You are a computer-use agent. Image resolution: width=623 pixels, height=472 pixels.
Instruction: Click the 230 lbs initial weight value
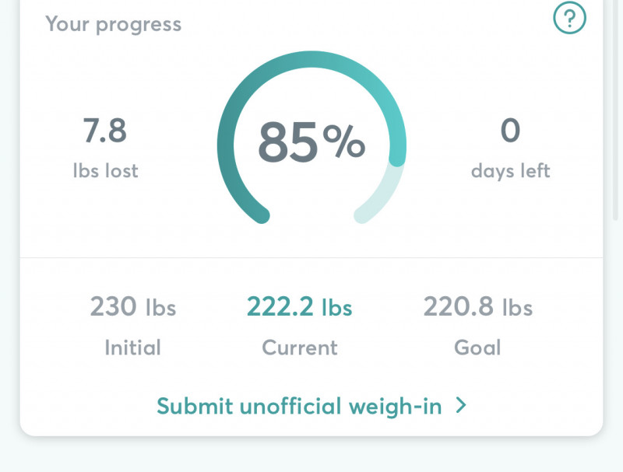click(133, 307)
